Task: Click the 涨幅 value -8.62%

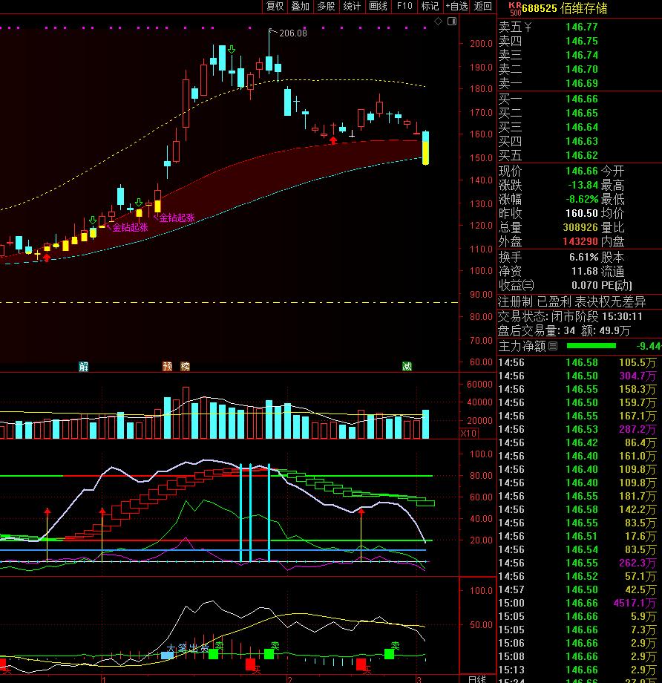Action: pyautogui.click(x=582, y=199)
